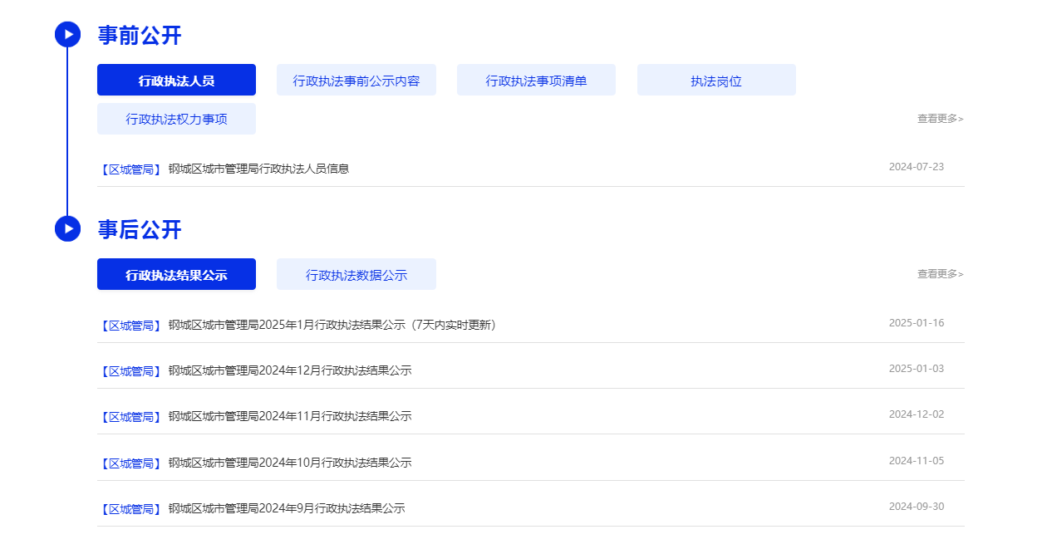
Task: Click the play icon beside 事前公开
Action: click(x=67, y=34)
